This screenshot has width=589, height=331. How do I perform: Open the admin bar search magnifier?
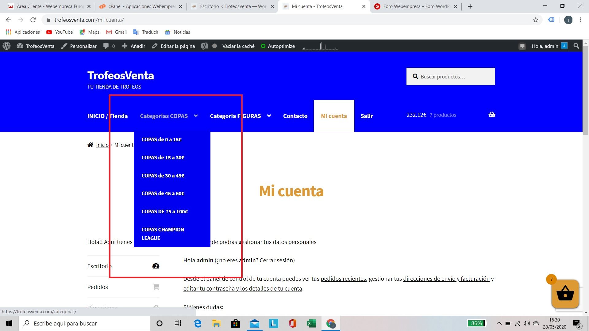click(x=576, y=46)
